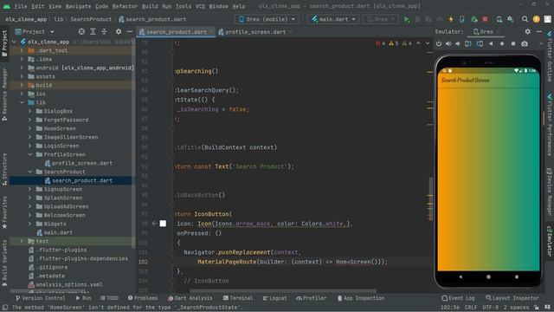Expand all icon in Project panel

pos(93,32)
